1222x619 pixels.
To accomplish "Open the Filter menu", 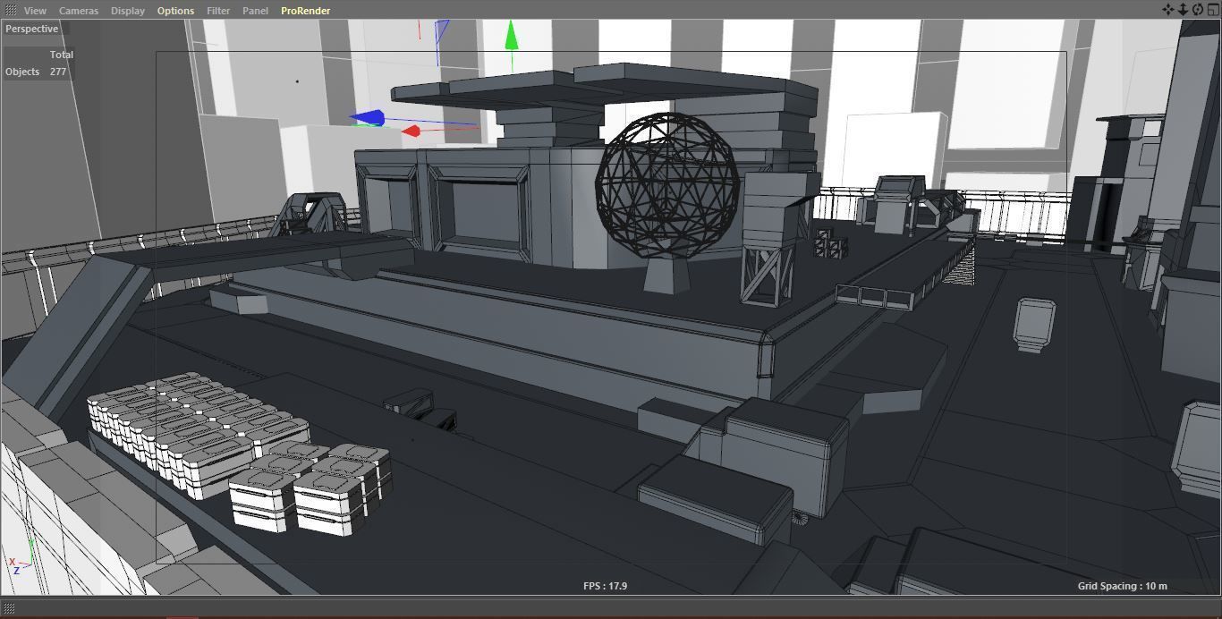I will [218, 11].
